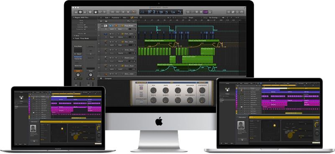
Task: Open the Snap Smart dropdown on the iMac
Action: click(x=196, y=18)
